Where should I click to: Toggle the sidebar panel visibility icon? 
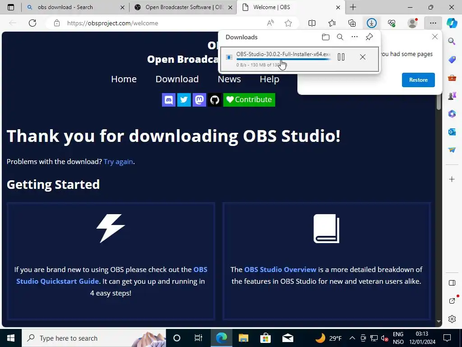[452, 283]
